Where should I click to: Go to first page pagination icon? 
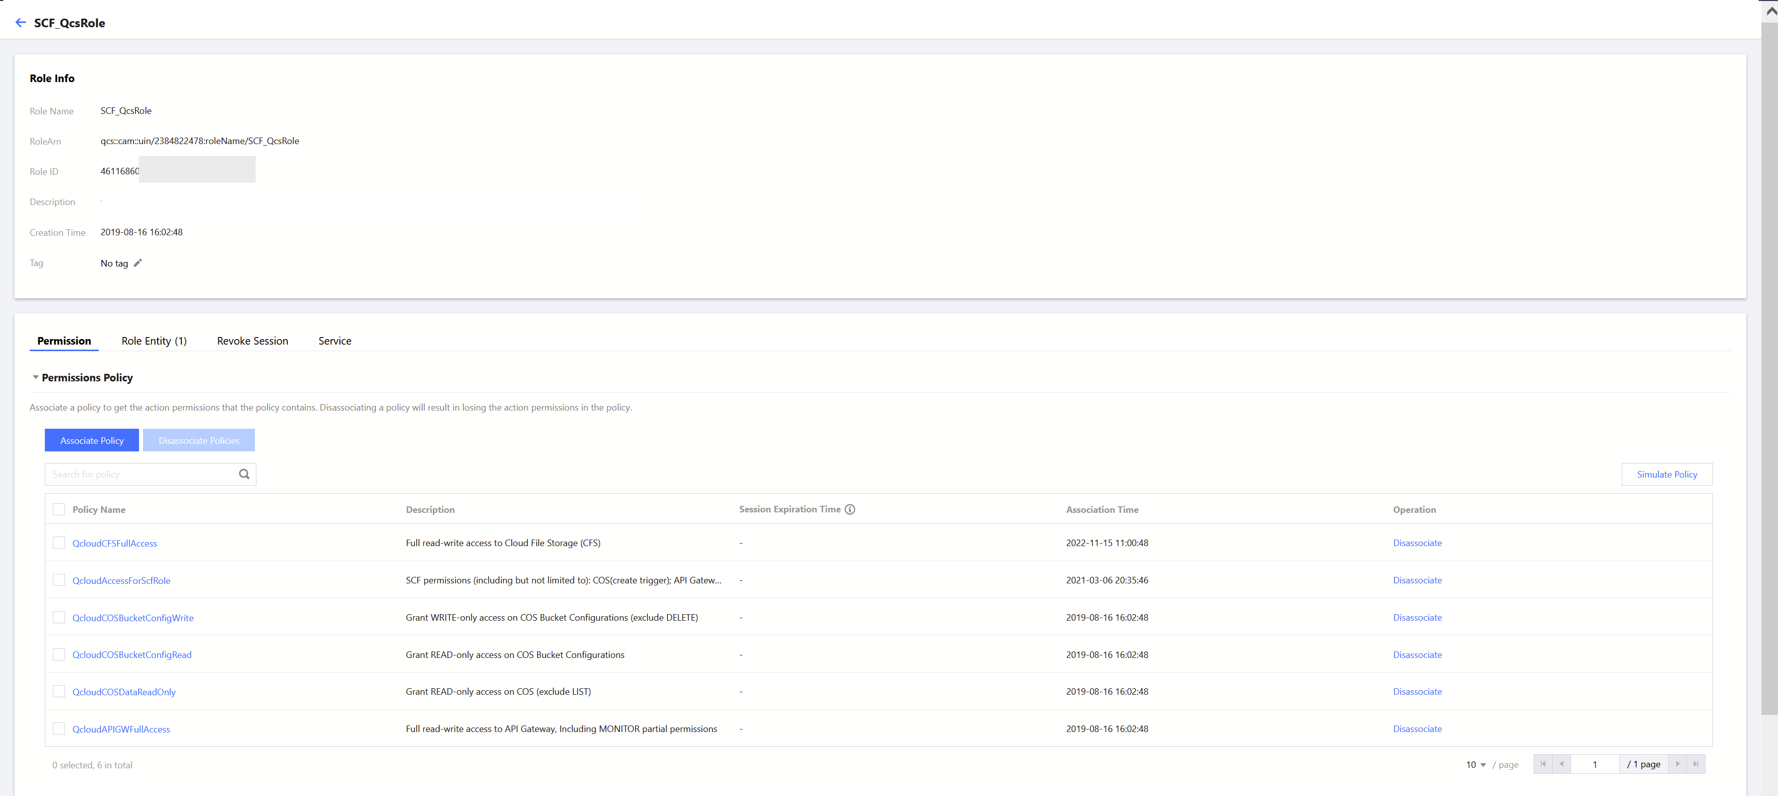(x=1543, y=764)
